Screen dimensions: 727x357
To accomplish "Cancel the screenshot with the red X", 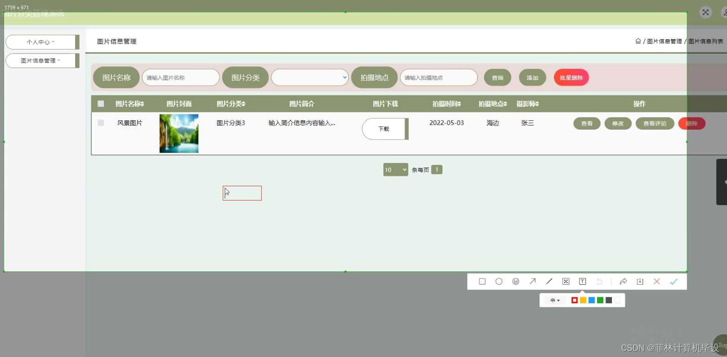I will (656, 281).
